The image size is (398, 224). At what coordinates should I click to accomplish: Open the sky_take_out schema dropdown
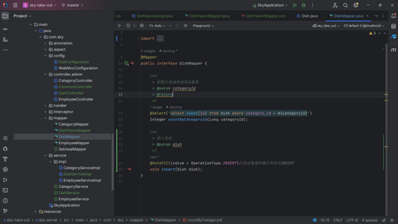coord(326,26)
